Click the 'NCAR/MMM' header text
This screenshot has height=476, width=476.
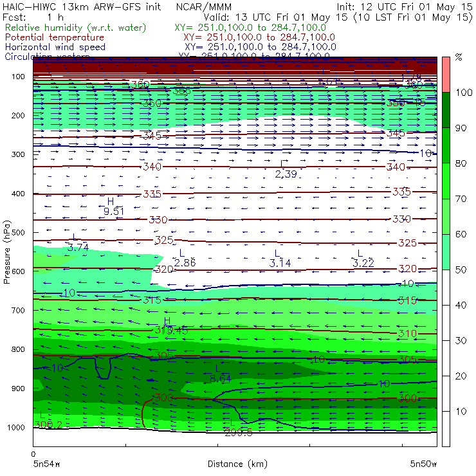pyautogui.click(x=204, y=6)
